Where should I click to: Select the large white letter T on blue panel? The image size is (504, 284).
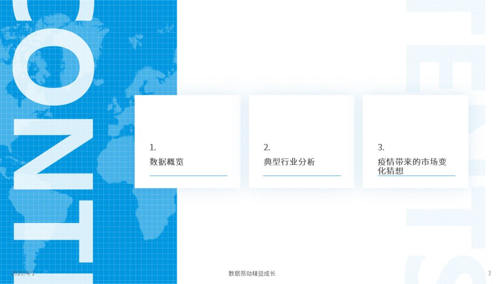[53, 232]
